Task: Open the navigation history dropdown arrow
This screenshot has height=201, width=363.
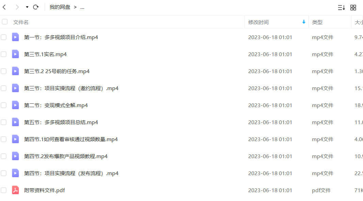Action: click(27, 7)
